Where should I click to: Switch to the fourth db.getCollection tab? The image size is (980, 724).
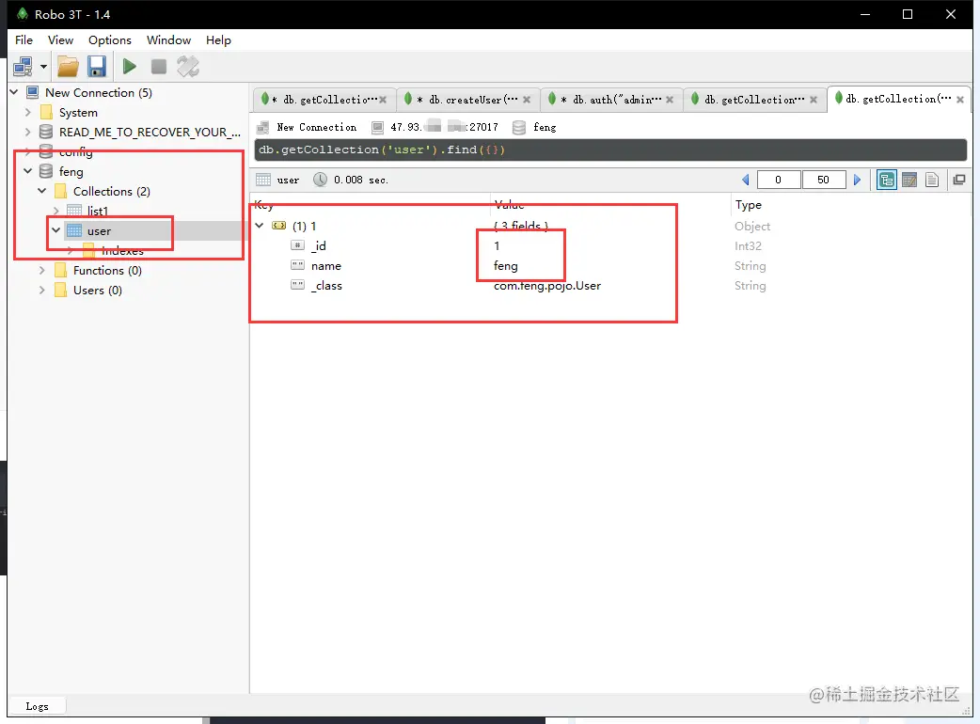753,100
